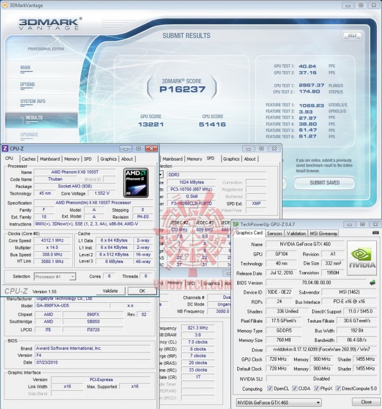Select the Graphics Card tab in GPU-Z
The image size is (382, 409).
(x=249, y=233)
